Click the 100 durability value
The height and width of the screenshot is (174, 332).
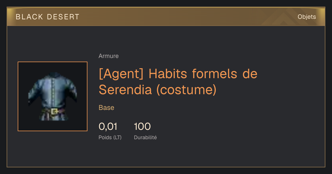[142, 126]
